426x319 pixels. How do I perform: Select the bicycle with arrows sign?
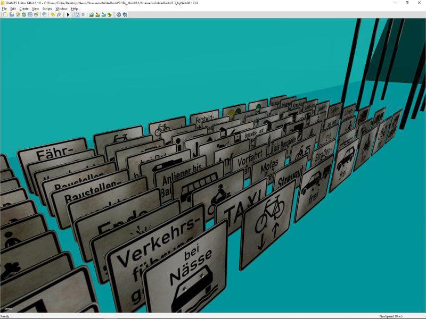[x=268, y=225]
